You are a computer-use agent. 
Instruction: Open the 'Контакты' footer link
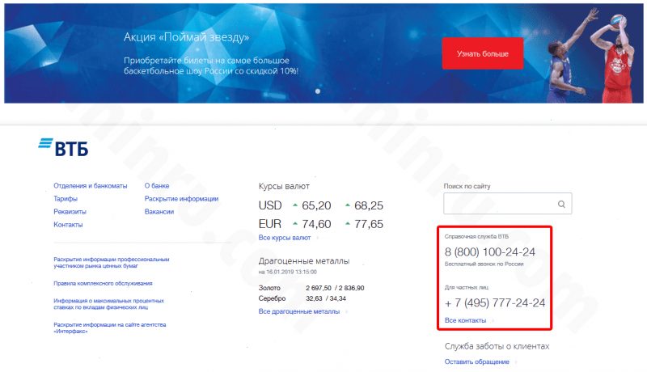click(68, 225)
